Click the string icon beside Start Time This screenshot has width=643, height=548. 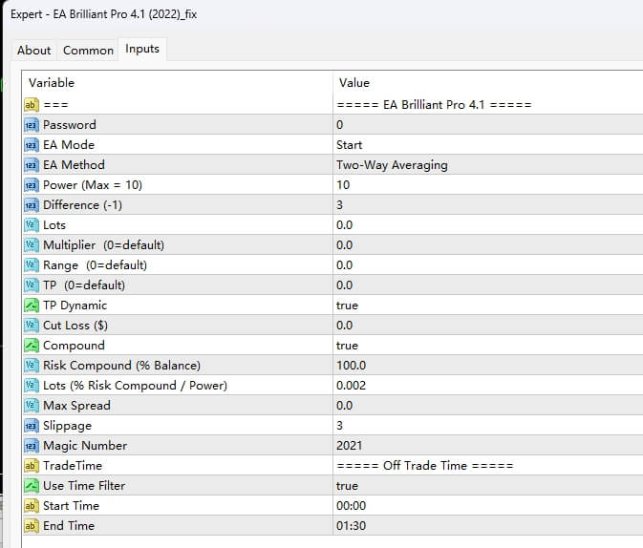click(x=32, y=506)
